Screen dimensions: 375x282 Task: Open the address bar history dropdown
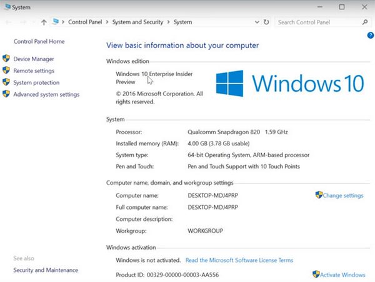point(257,22)
